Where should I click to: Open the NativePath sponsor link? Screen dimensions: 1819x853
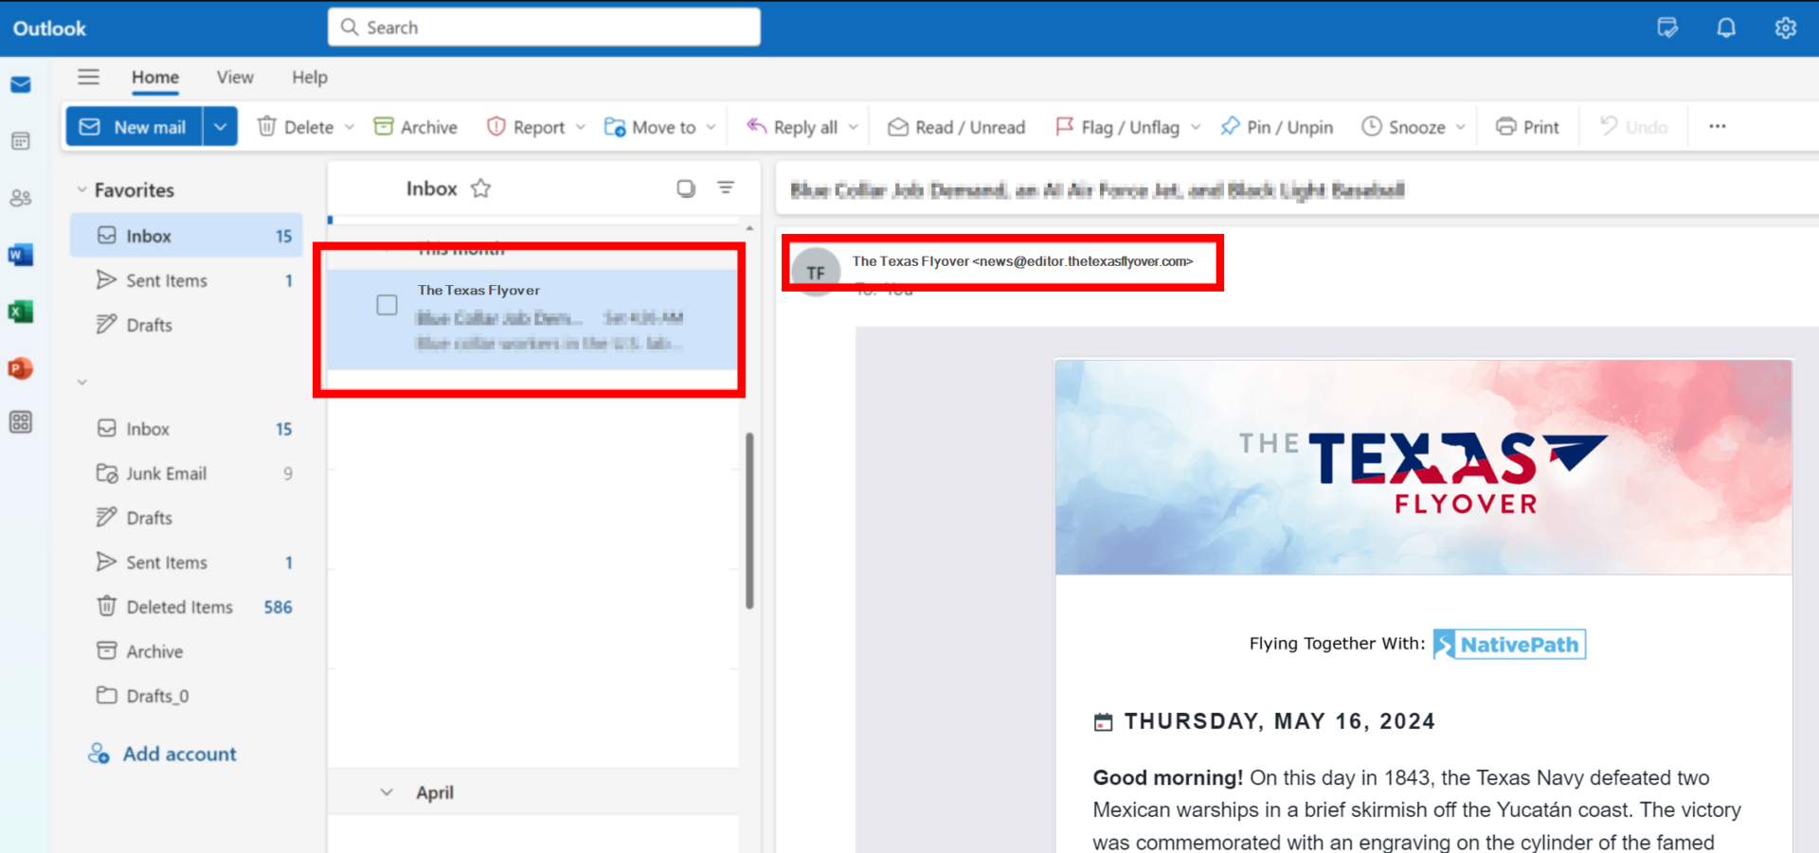(x=1509, y=644)
